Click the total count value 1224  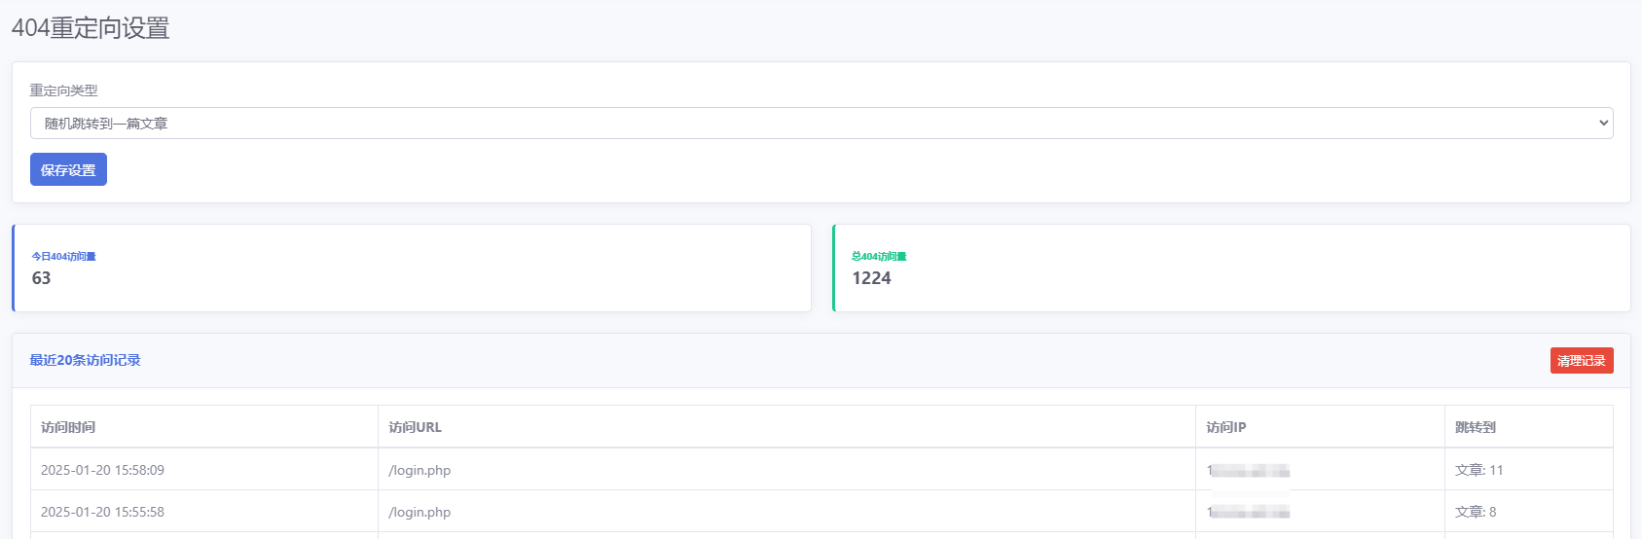[871, 278]
